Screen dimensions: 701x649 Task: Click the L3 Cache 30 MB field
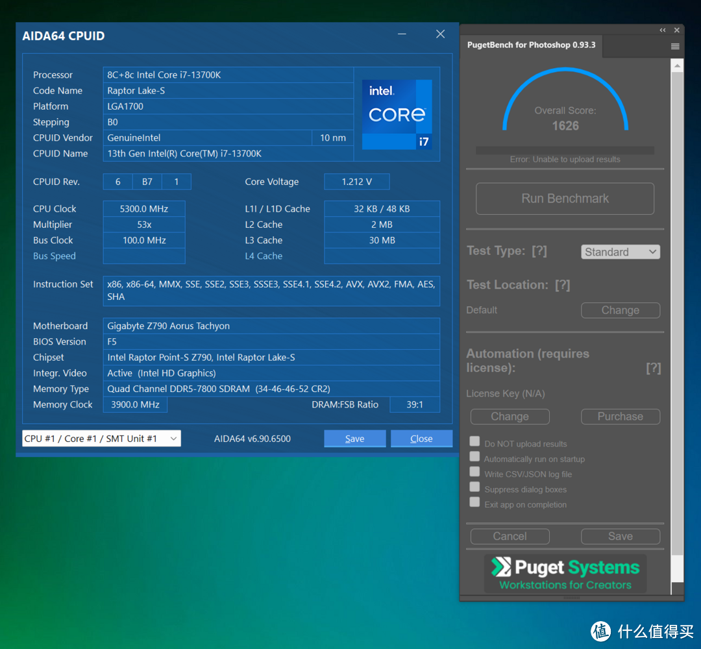coord(382,240)
